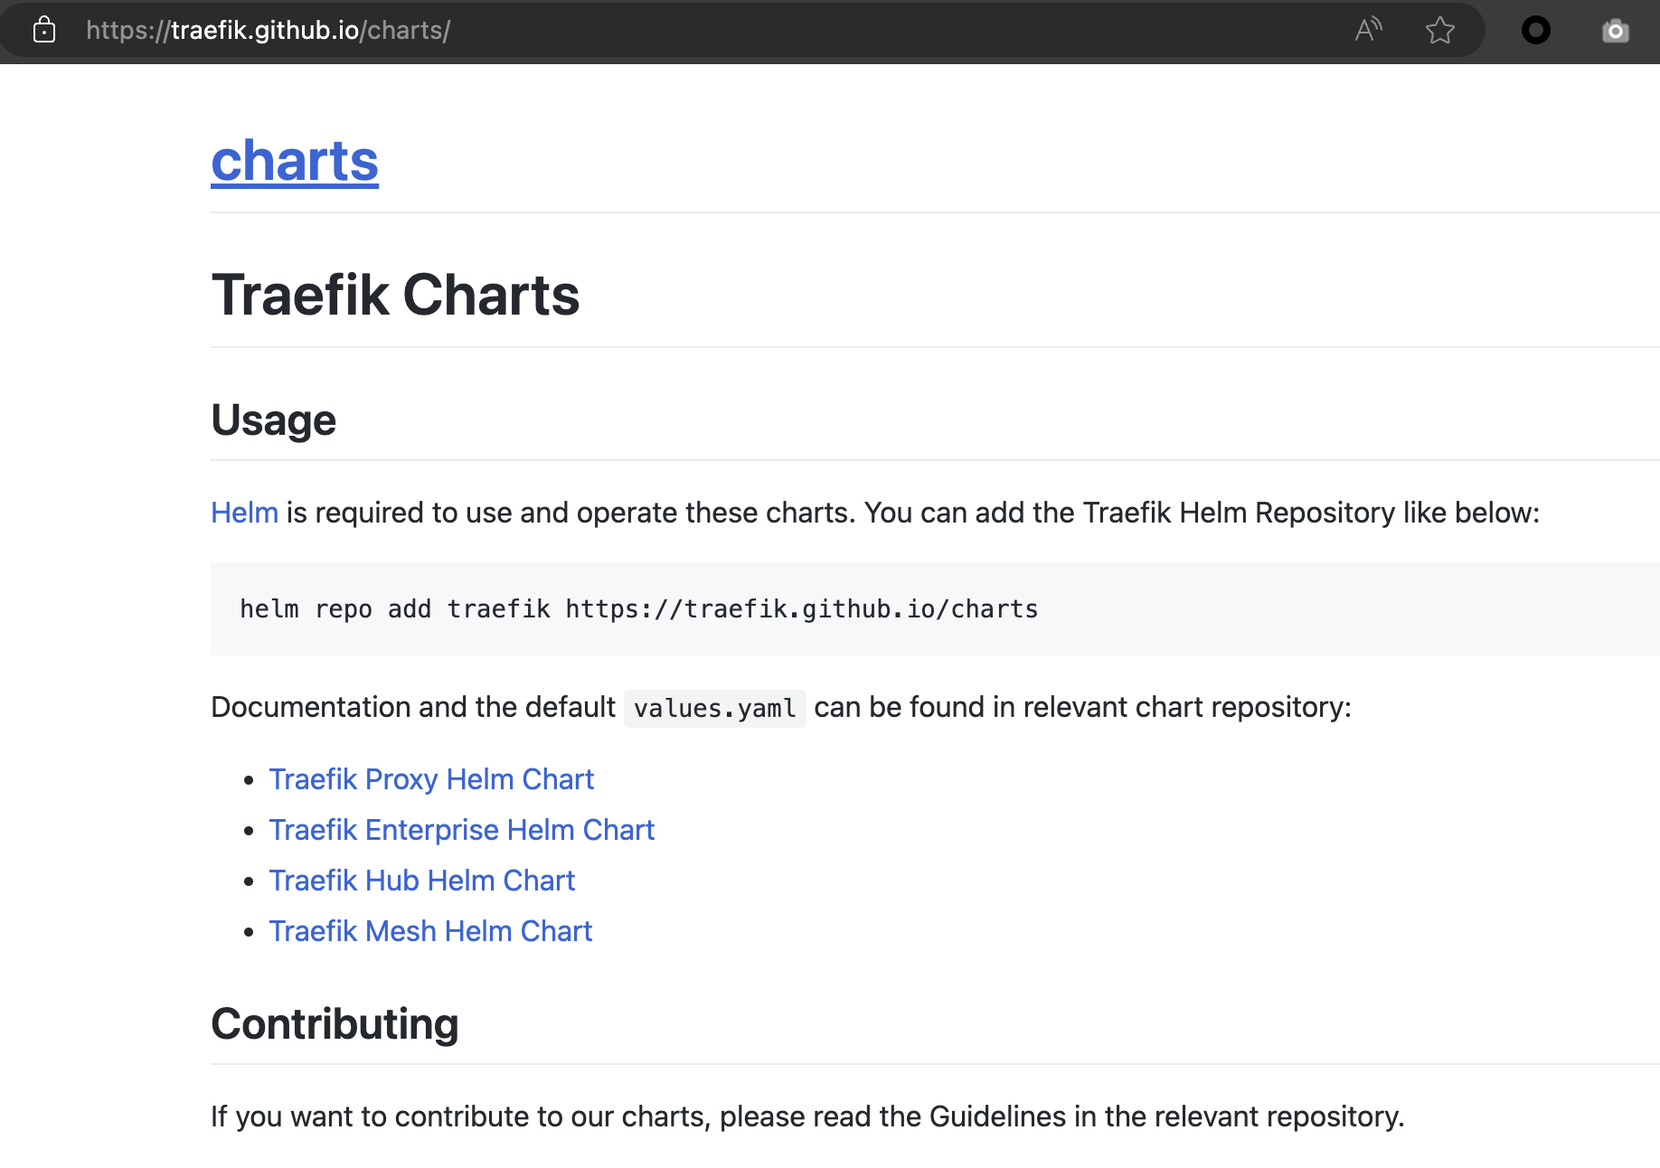Click the Usage section heading

coord(273,420)
